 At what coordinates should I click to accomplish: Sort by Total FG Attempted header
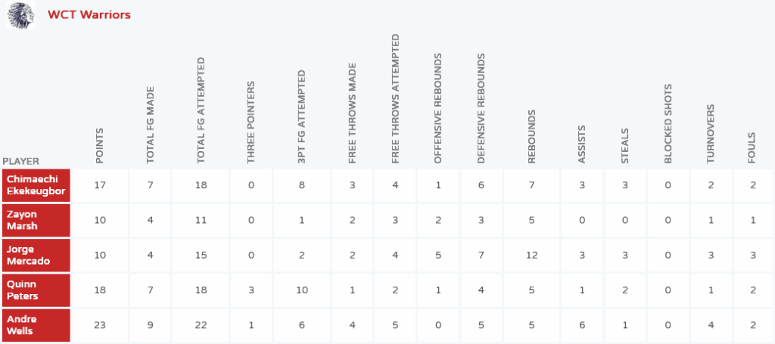(201, 110)
